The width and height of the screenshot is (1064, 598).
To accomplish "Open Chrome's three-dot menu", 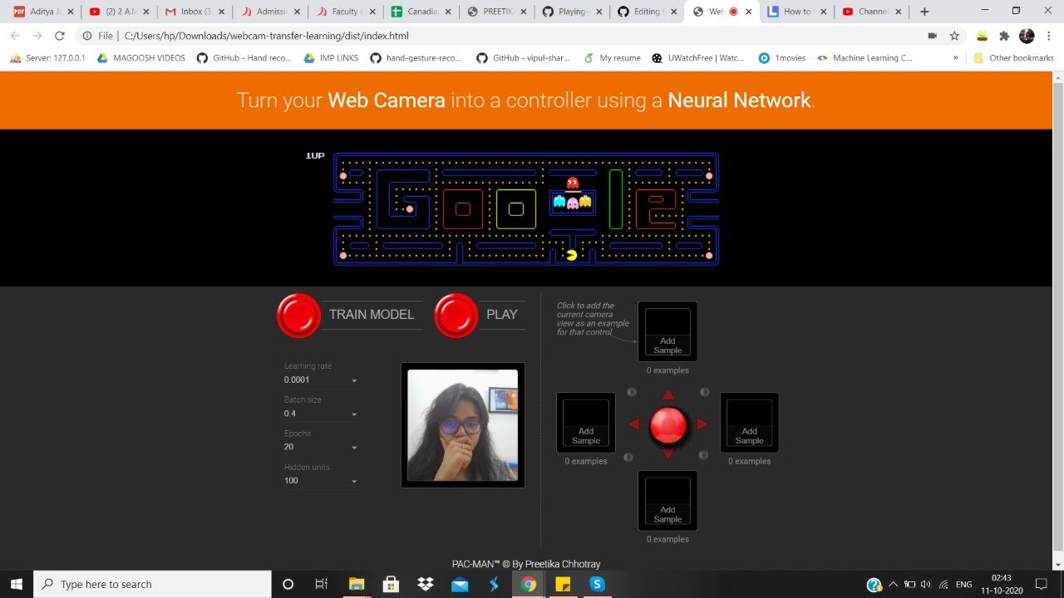I will click(x=1049, y=36).
